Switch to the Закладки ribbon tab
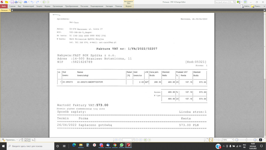 [109, 6]
